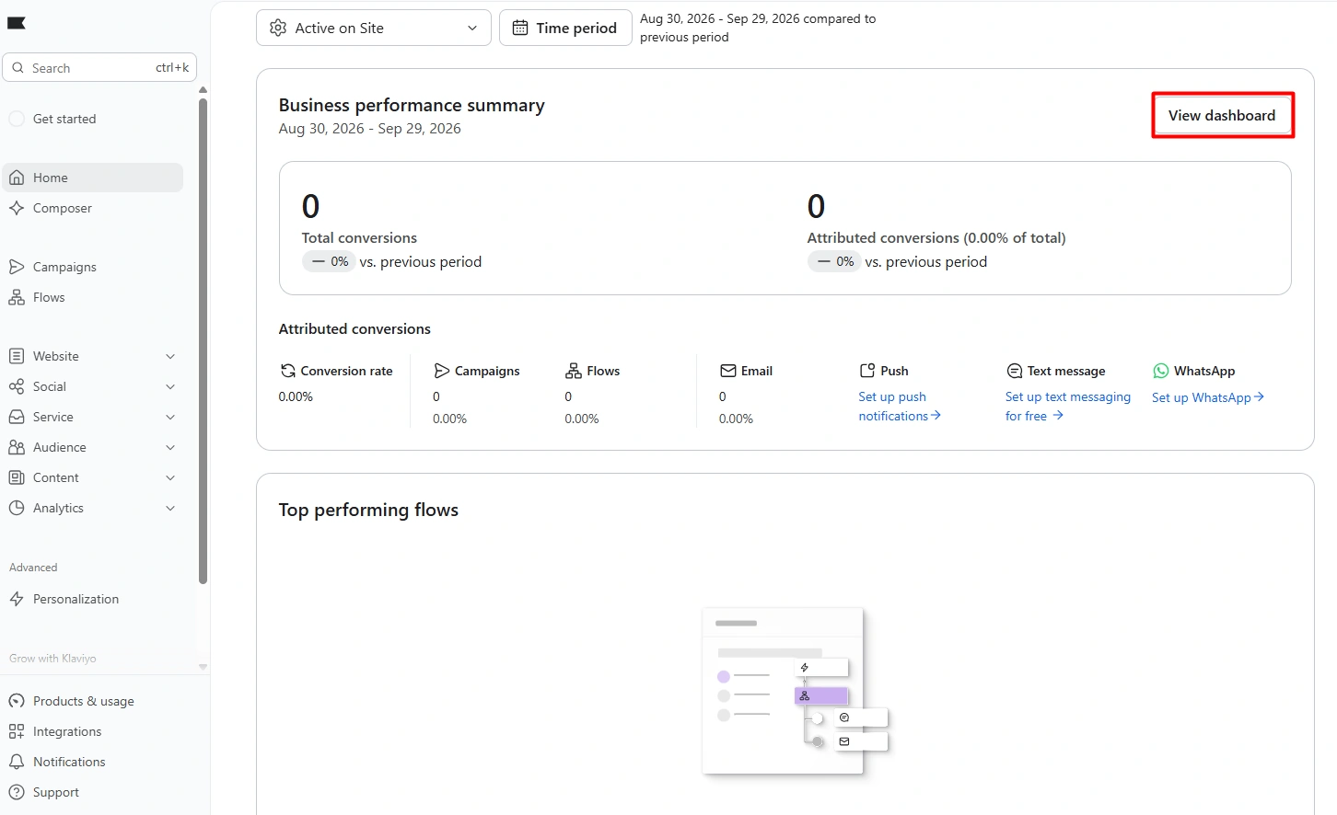Select the Flows label in the sidebar
This screenshot has width=1337, height=815.
(x=49, y=297)
